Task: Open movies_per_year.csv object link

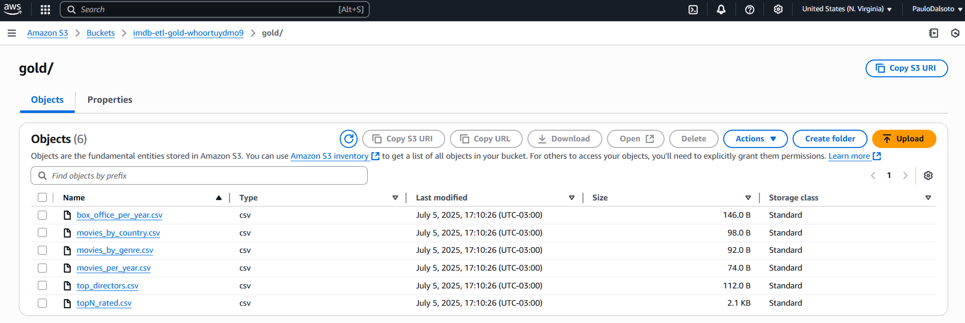Action: tap(114, 268)
